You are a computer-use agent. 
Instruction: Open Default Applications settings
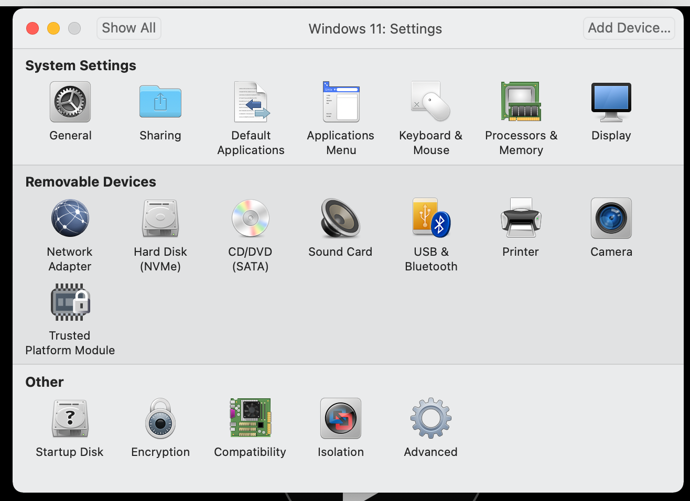251,102
